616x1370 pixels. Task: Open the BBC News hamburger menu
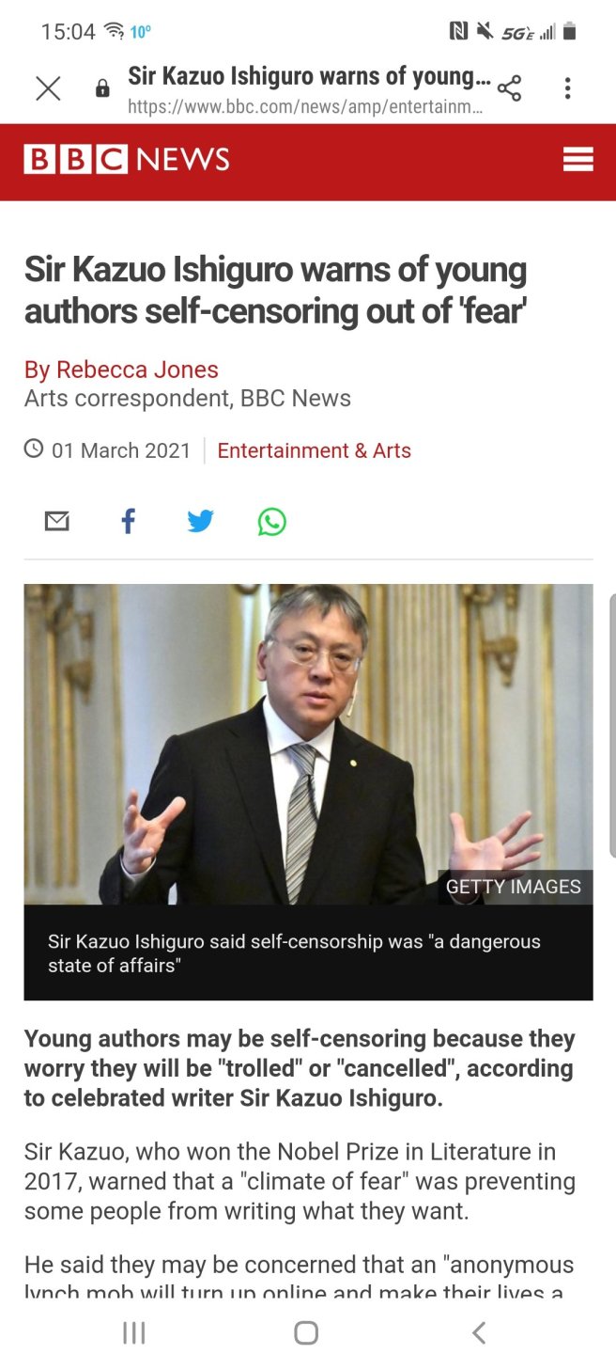(578, 161)
